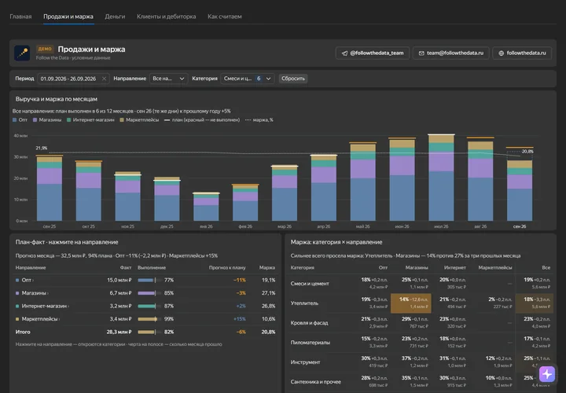Click the Направление dropdown chevron
The width and height of the screenshot is (566, 393).
182,79
